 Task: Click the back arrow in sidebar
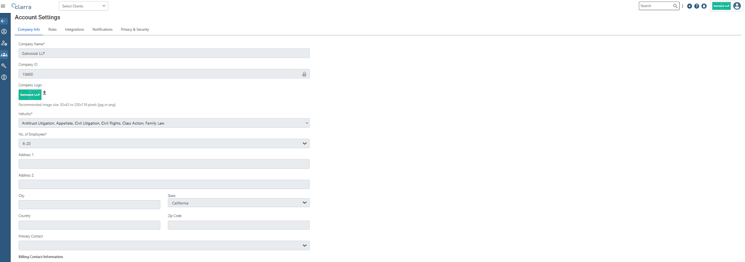click(x=4, y=21)
